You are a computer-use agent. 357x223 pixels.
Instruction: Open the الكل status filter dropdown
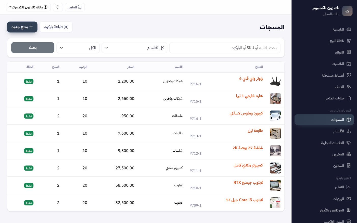tap(78, 48)
